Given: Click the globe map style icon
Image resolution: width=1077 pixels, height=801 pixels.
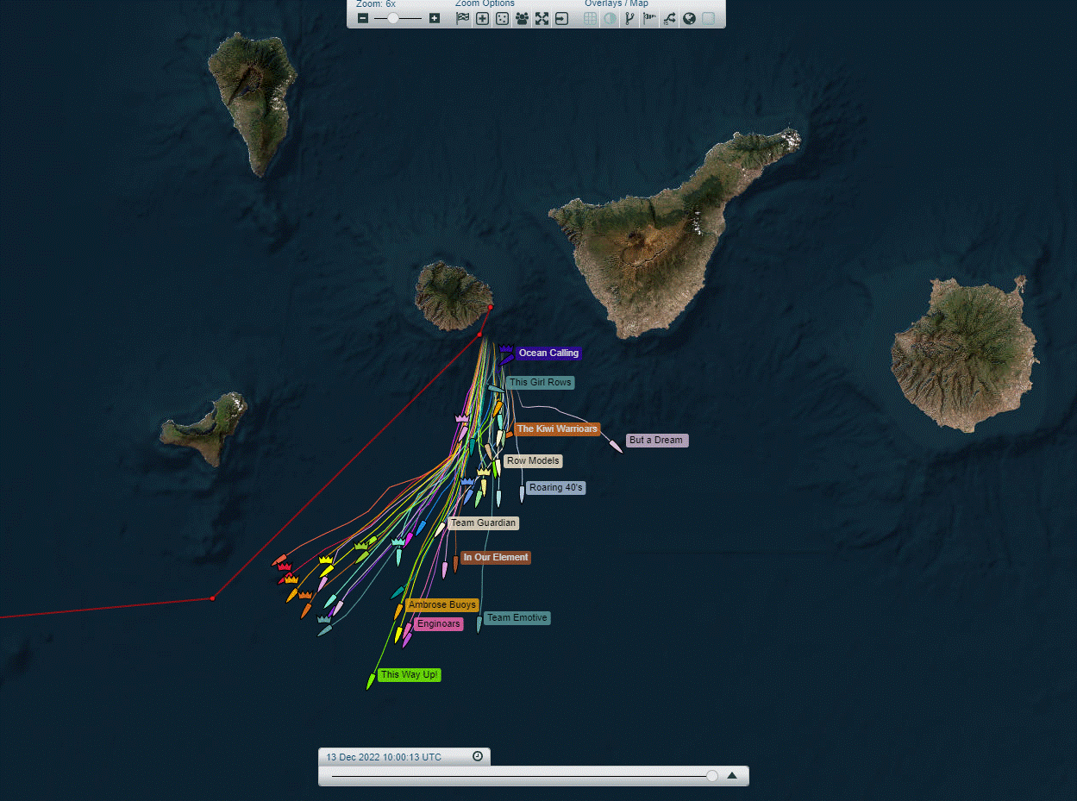Looking at the screenshot, I should [689, 18].
